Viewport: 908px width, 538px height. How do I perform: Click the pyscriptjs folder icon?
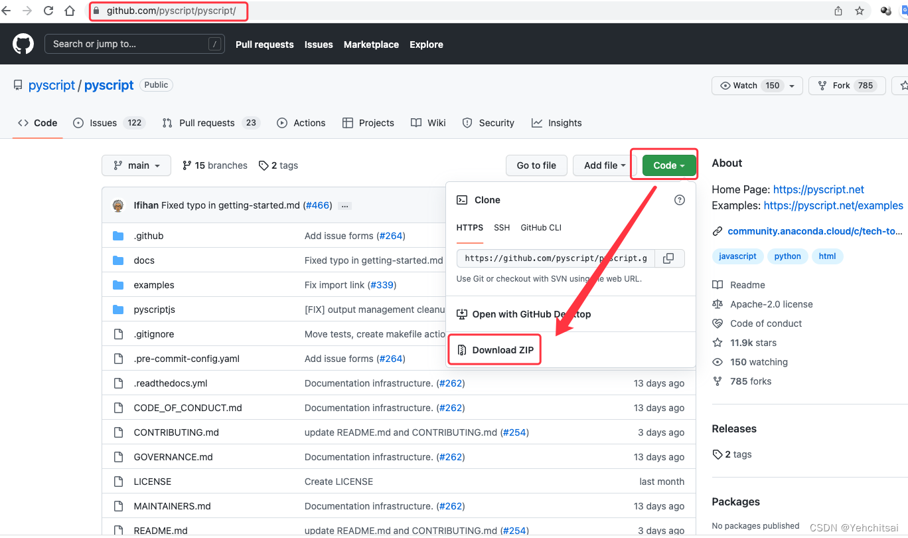coord(118,310)
